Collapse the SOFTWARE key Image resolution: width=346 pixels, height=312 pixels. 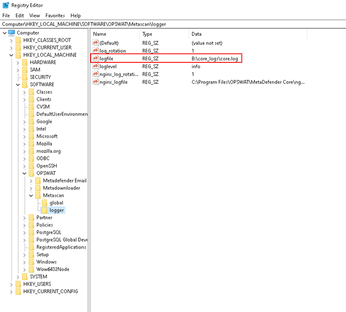[x=18, y=85]
